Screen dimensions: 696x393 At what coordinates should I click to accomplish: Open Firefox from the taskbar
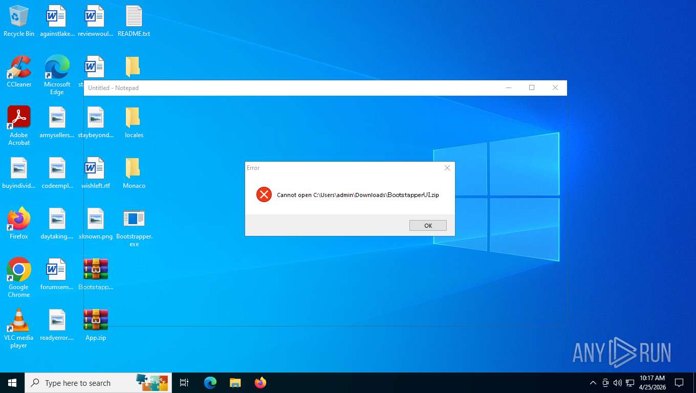point(260,383)
